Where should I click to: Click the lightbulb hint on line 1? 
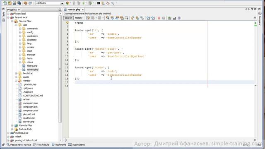click(x=67, y=23)
